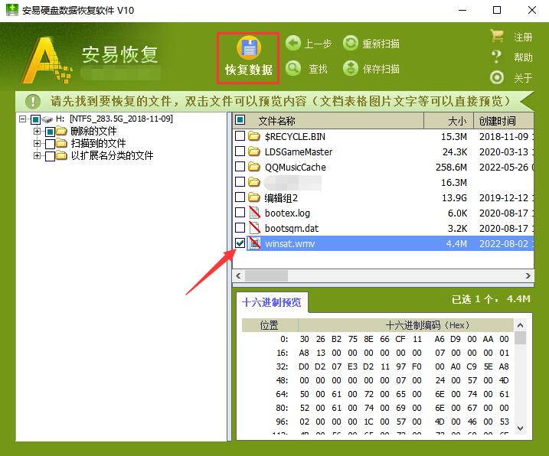Click the 上一步 text button
This screenshot has height=456, width=549.
click(x=318, y=44)
